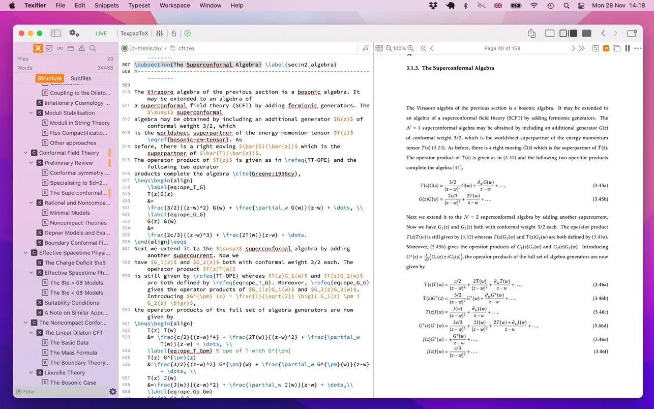Open the warnings panel with the triangle icon

(x=82, y=48)
